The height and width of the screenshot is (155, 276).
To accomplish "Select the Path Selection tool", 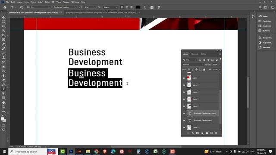I will [3, 93].
